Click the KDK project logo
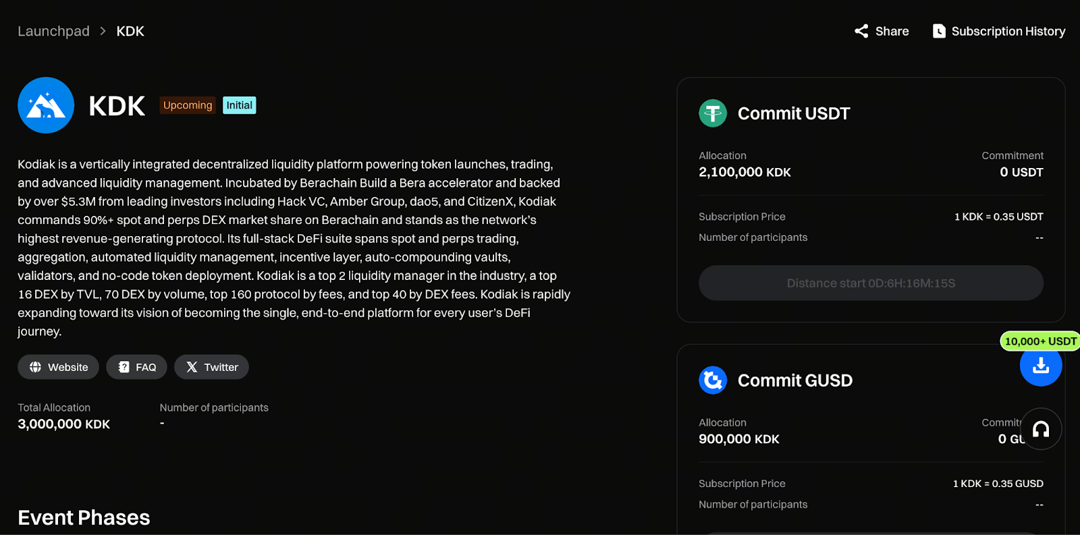Screen dimensions: 1080x535 46,105
